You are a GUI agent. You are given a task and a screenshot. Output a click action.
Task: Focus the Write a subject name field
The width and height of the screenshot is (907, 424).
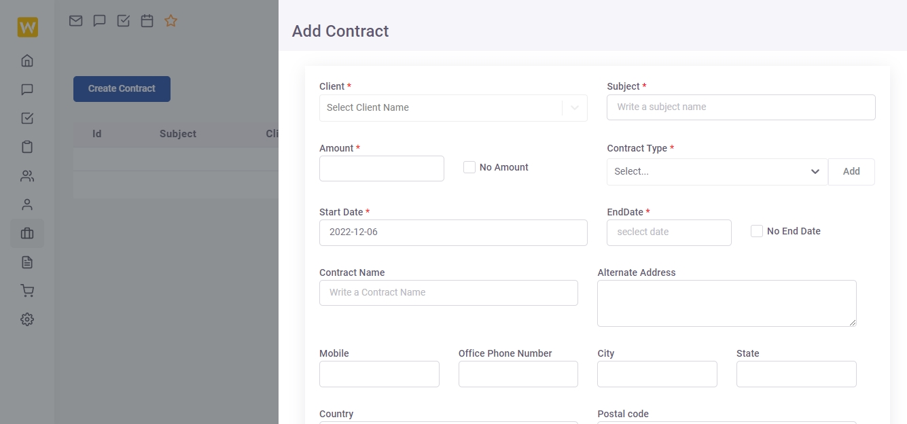point(741,107)
